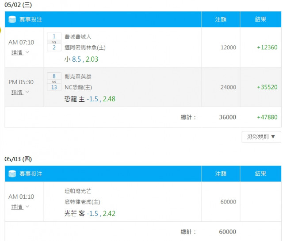Click the 注額 column header on 05/03
The image size is (283, 241).
(221, 174)
